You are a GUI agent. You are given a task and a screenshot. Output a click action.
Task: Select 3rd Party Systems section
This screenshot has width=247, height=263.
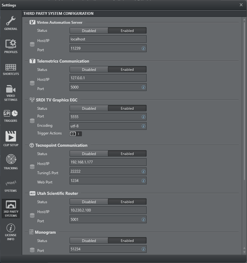(x=11, y=208)
